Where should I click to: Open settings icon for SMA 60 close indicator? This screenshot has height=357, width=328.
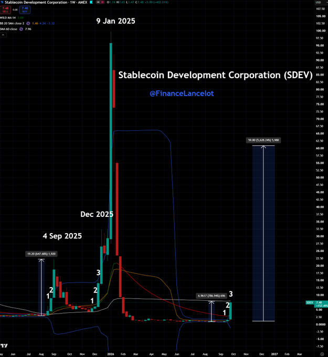point(21,29)
